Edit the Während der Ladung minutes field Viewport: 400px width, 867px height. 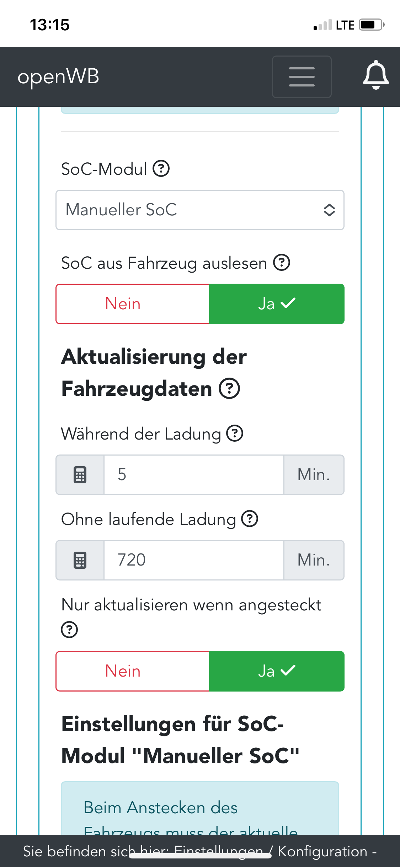click(x=194, y=475)
